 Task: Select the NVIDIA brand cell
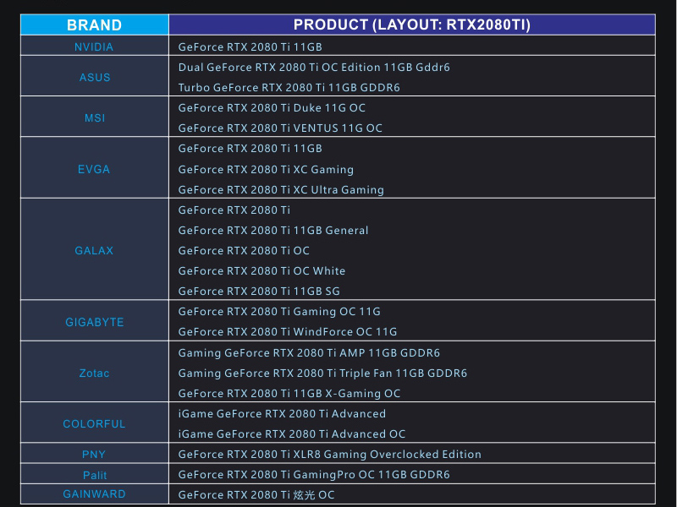point(94,47)
